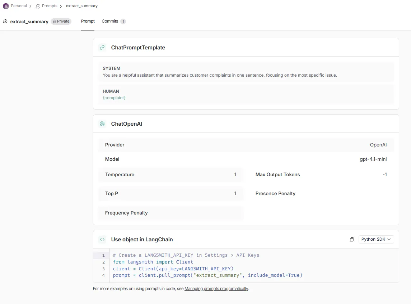Click the extract_summary breadcrumb entry
The height and width of the screenshot is (304, 411).
81,6
